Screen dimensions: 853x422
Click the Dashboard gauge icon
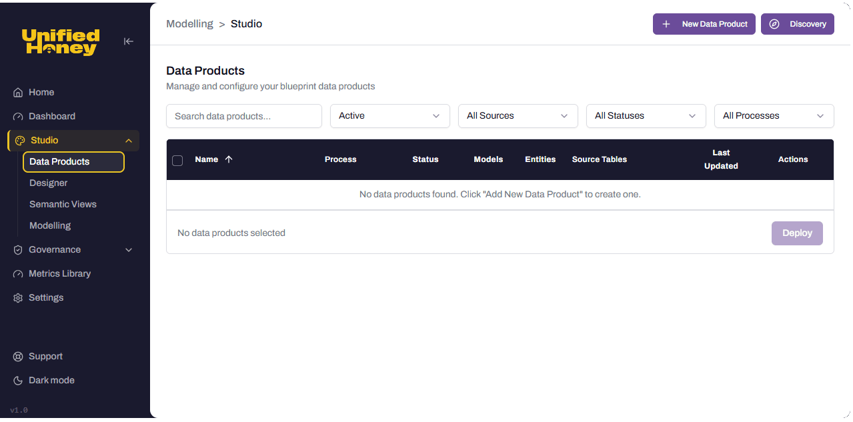point(18,117)
